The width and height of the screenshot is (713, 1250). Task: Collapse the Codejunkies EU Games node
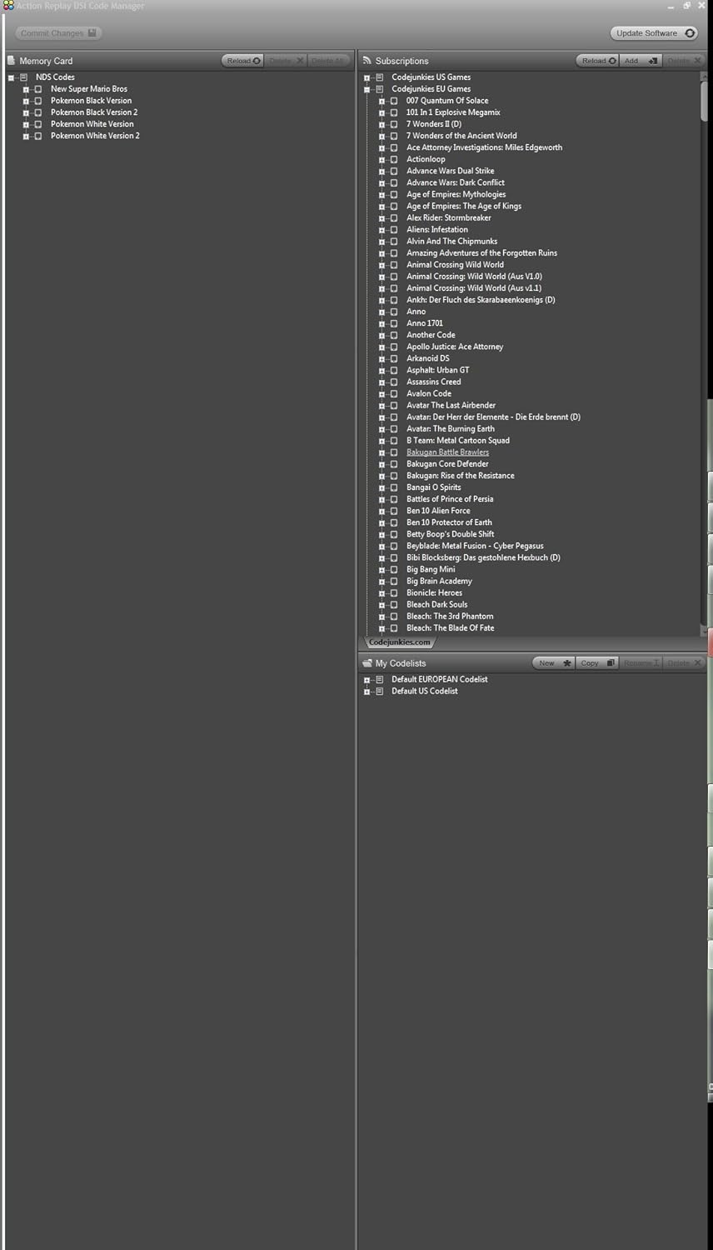tap(366, 89)
